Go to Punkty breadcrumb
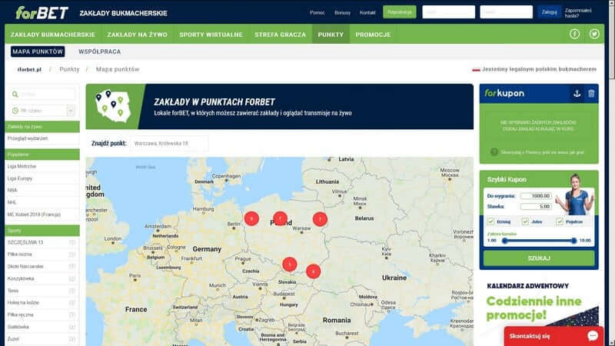615x346 pixels. coord(69,69)
